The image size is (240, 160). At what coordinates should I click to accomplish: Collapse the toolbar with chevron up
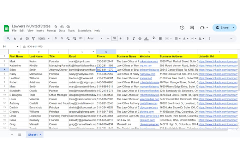click(231, 38)
